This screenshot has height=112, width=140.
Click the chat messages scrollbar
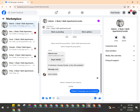(x=101, y=73)
